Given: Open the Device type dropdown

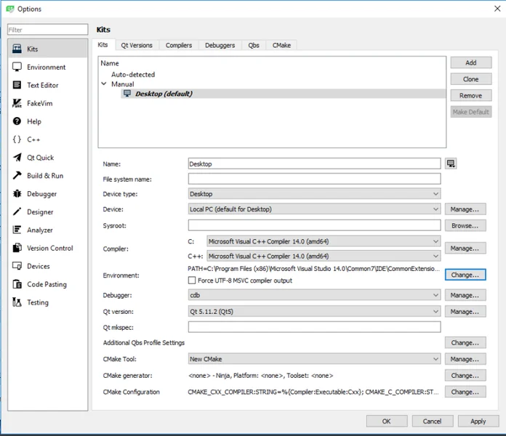Looking at the screenshot, I should tap(314, 194).
